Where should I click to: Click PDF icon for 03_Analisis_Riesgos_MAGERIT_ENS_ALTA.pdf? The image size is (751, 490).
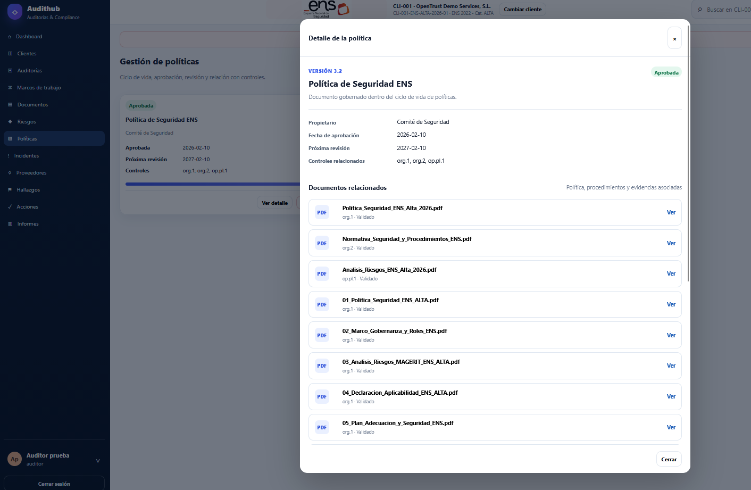(x=322, y=366)
